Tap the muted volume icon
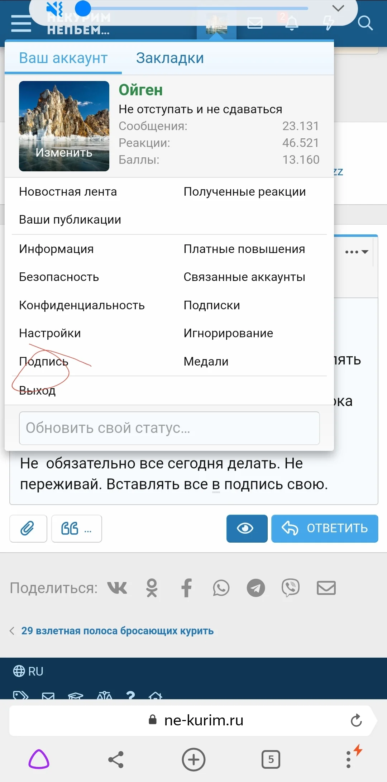 click(55, 9)
